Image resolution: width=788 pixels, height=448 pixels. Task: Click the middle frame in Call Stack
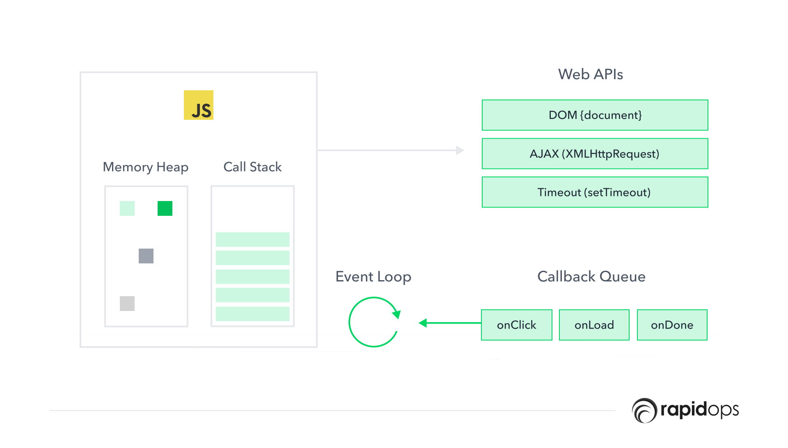pos(253,277)
